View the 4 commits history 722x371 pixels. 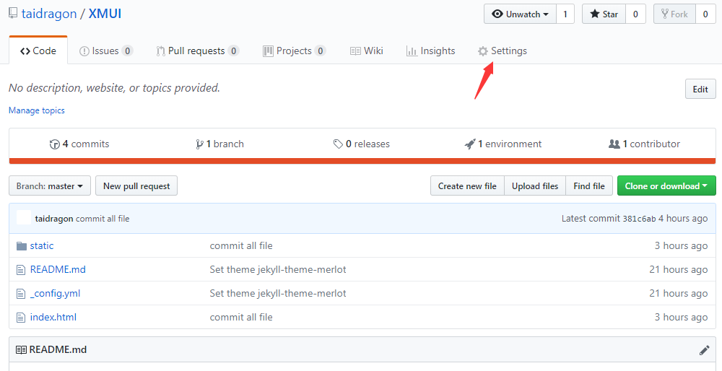(x=79, y=144)
